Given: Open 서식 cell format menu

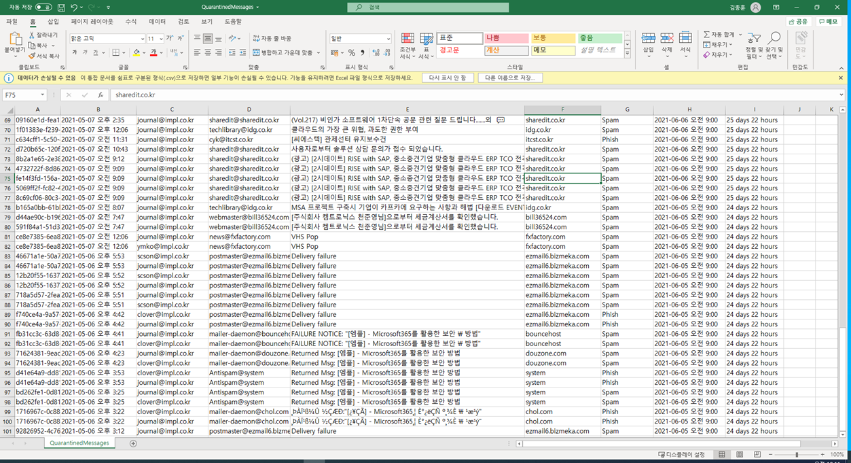Looking at the screenshot, I should coord(685,45).
